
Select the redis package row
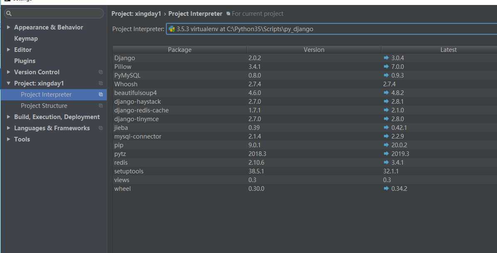click(305, 162)
